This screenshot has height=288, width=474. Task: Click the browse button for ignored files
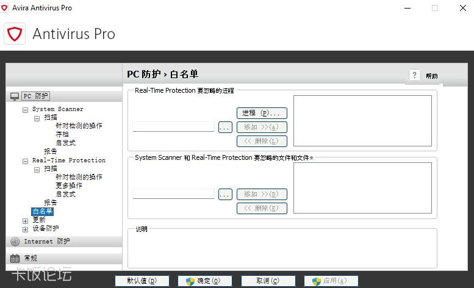[x=225, y=194]
